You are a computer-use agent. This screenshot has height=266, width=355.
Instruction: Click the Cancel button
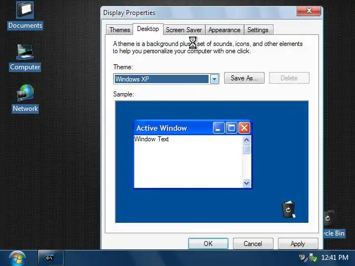pyautogui.click(x=253, y=244)
